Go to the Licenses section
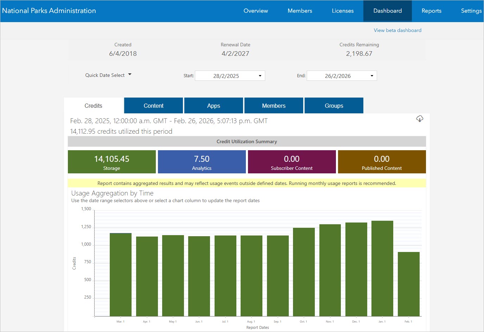Screen dimensions: 484x332 (342, 11)
